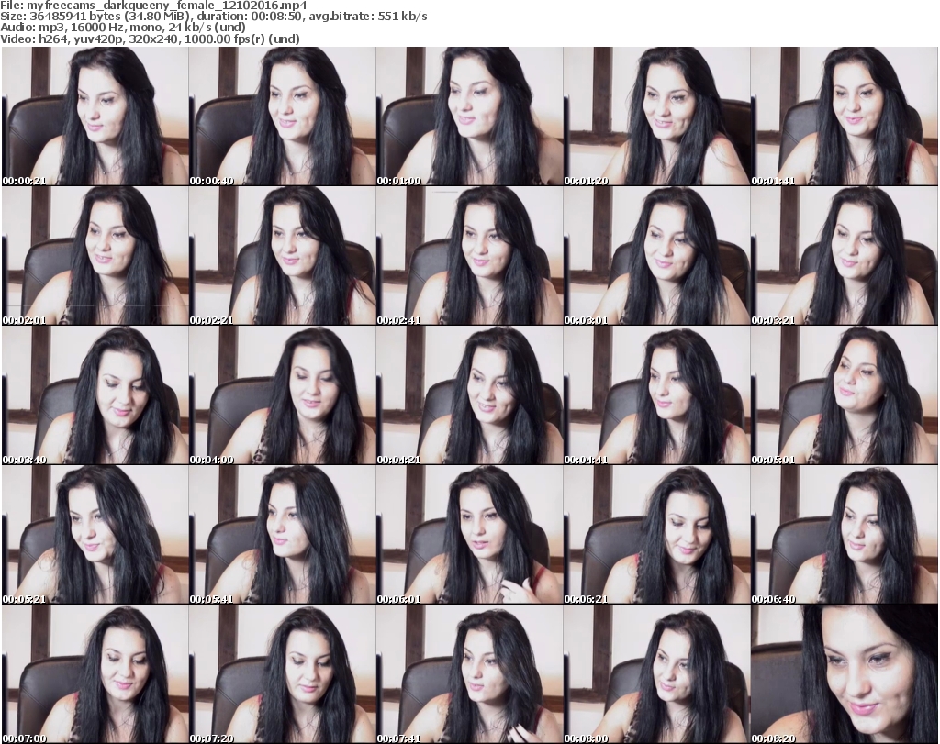Image resolution: width=940 pixels, height=744 pixels.
Task: Pick the frame stamped 00:06:01
Action: (x=469, y=535)
